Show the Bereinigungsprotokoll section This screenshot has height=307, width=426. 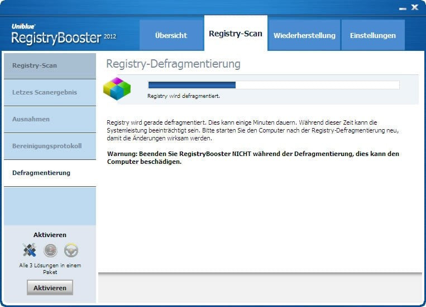(x=50, y=146)
